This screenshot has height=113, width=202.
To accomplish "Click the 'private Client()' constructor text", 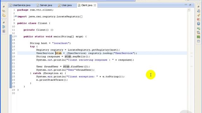I will [36, 30].
